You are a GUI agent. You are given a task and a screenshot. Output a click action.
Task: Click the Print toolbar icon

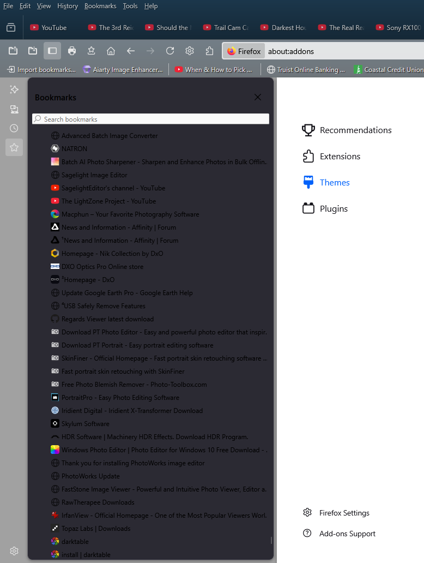72,51
